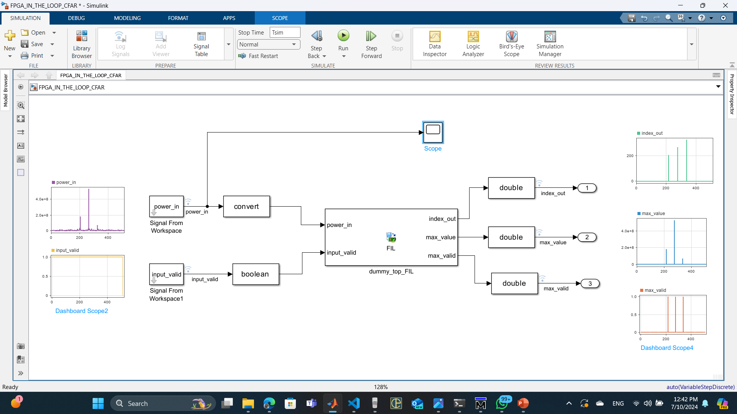Expand the model path breadcrumb dropdown
Viewport: 737px width, 414px height.
coord(718,87)
